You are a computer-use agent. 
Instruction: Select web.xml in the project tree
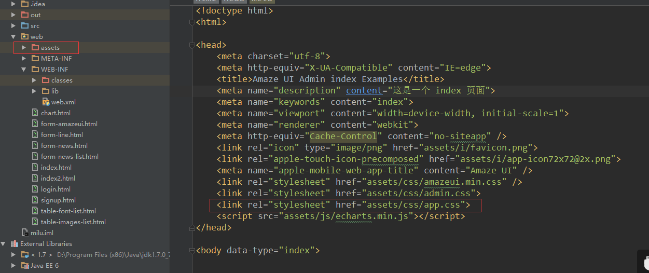click(x=63, y=102)
